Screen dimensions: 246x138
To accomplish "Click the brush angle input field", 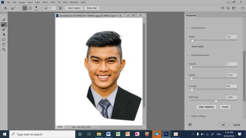I will point(52,8).
